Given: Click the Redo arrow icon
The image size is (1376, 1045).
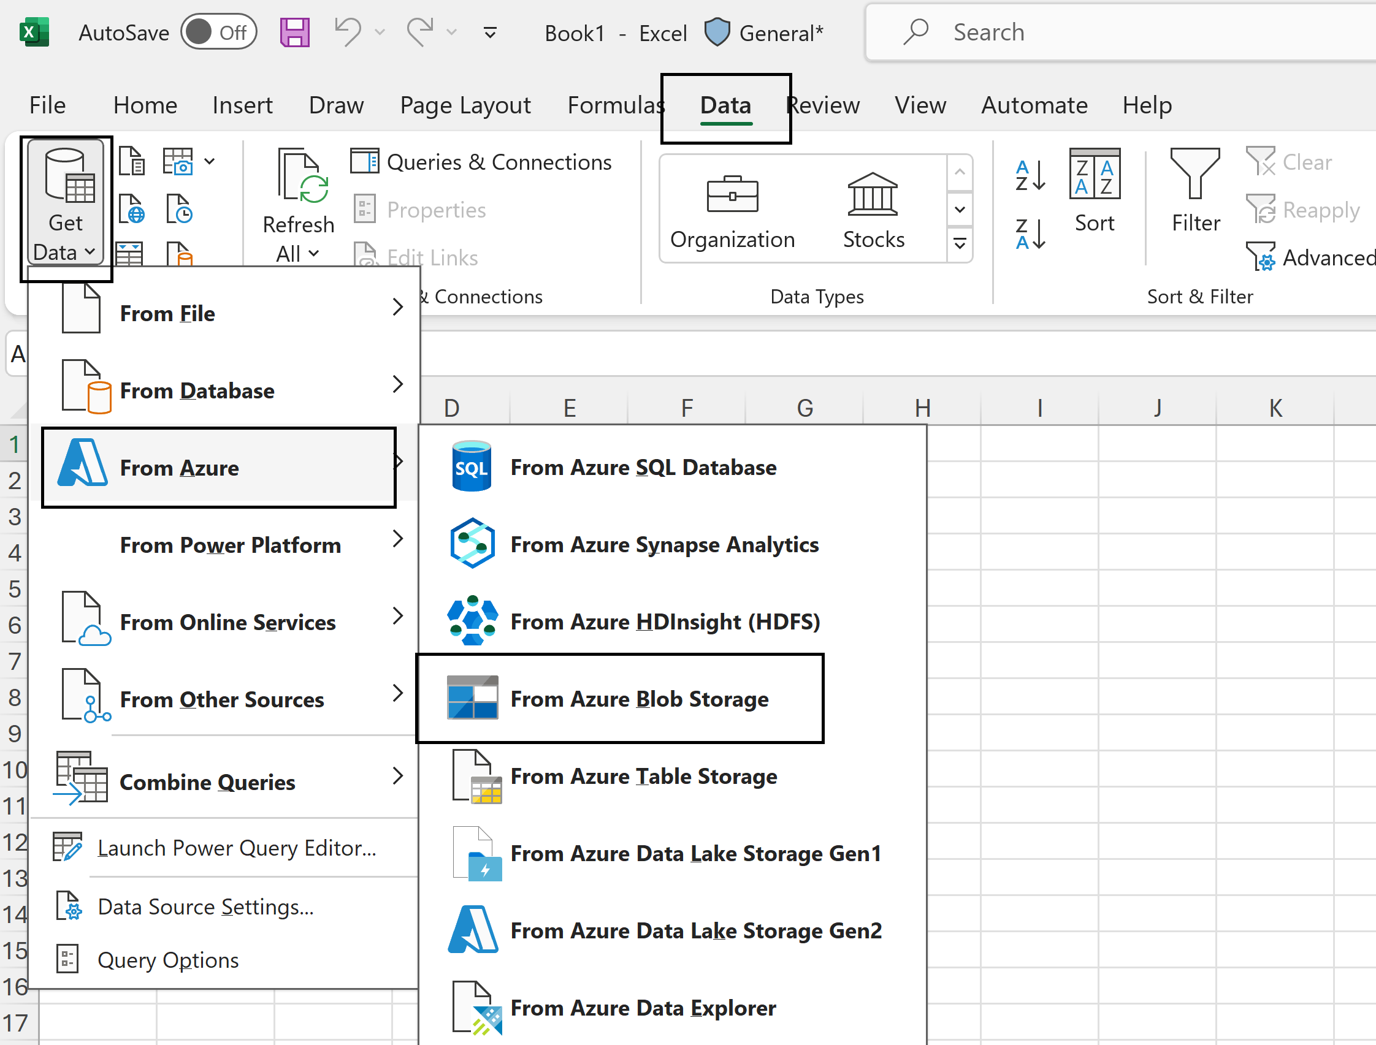Looking at the screenshot, I should point(420,32).
